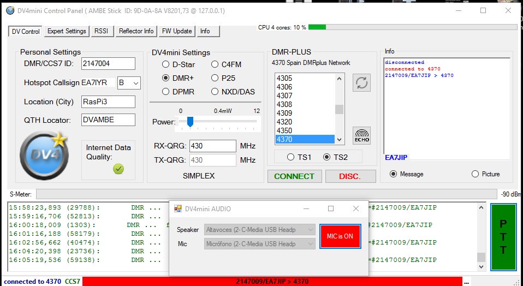Click the red 2147009/EA7JIP > 4370 status bar
523x286 pixels.
click(272, 282)
